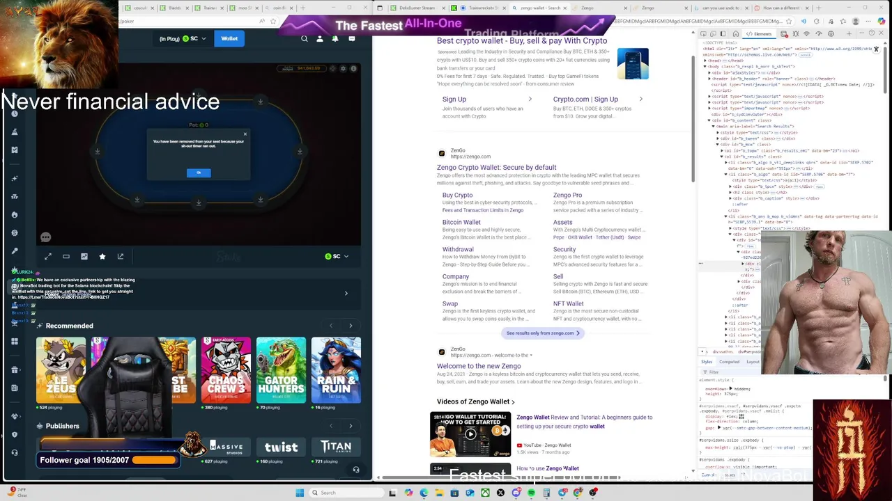
Task: Open Zengo Crypto Wallet: Secure by default
Action: 496,168
